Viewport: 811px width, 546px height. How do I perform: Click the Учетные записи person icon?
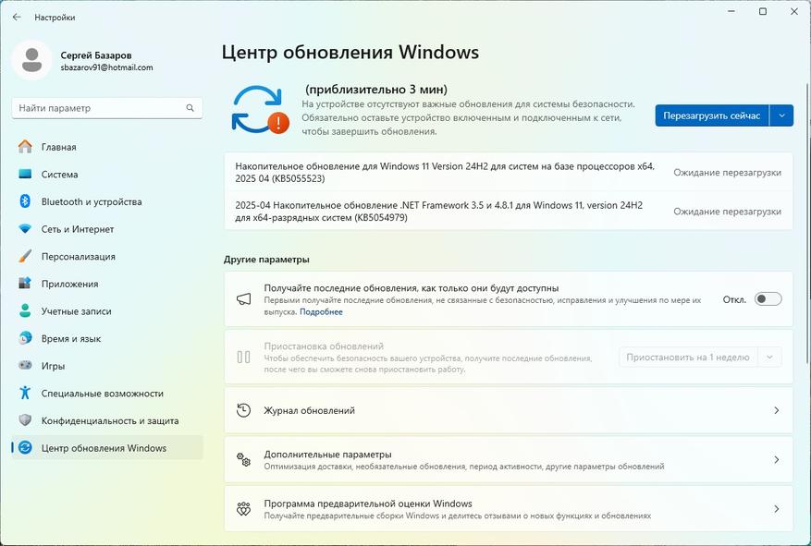[25, 311]
